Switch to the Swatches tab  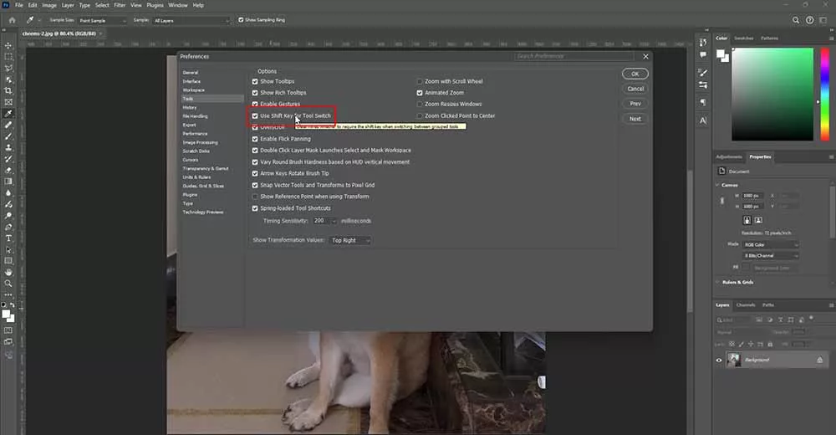[744, 38]
